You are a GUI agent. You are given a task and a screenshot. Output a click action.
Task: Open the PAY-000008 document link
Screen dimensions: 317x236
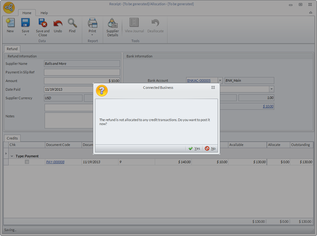point(55,162)
